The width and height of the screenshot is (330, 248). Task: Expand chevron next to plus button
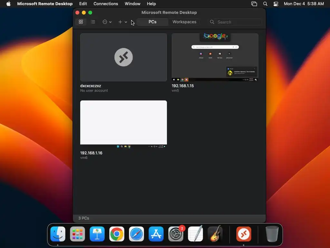point(126,22)
